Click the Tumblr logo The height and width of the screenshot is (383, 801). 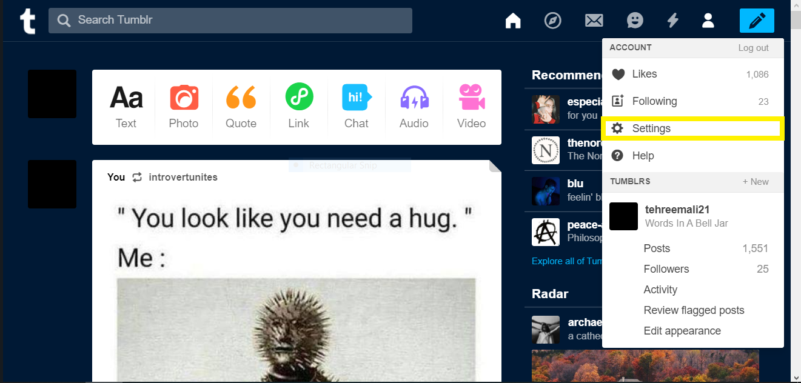28,21
